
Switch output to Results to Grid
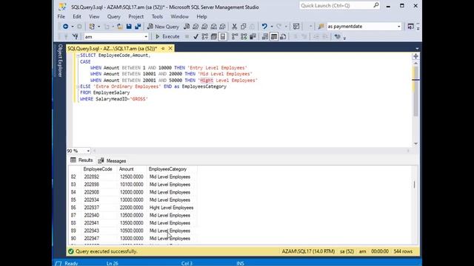[x=274, y=37]
